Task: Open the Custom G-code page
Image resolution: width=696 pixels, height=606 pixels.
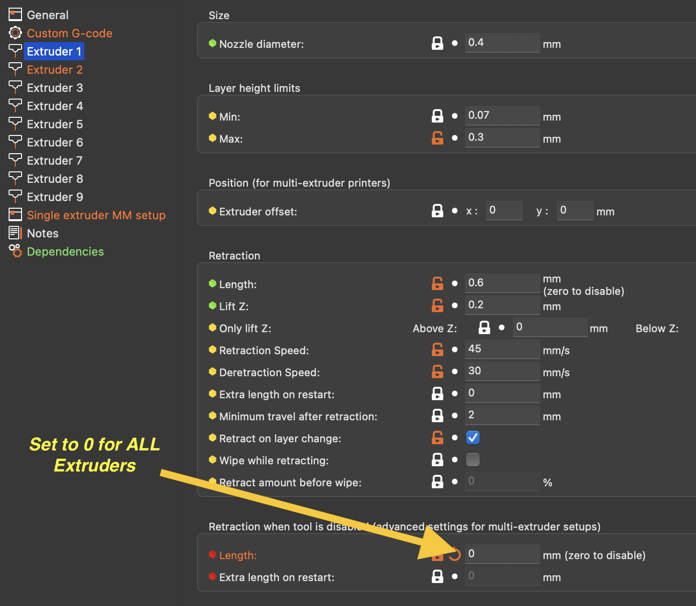Action: [69, 33]
